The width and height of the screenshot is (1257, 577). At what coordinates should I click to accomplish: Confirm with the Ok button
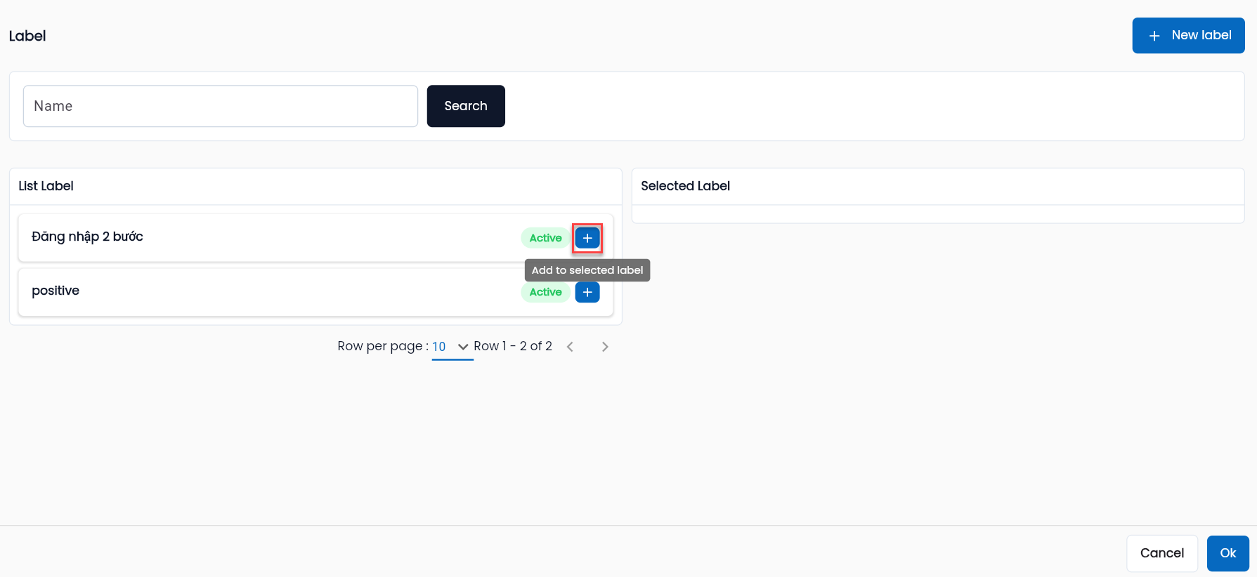tap(1227, 553)
